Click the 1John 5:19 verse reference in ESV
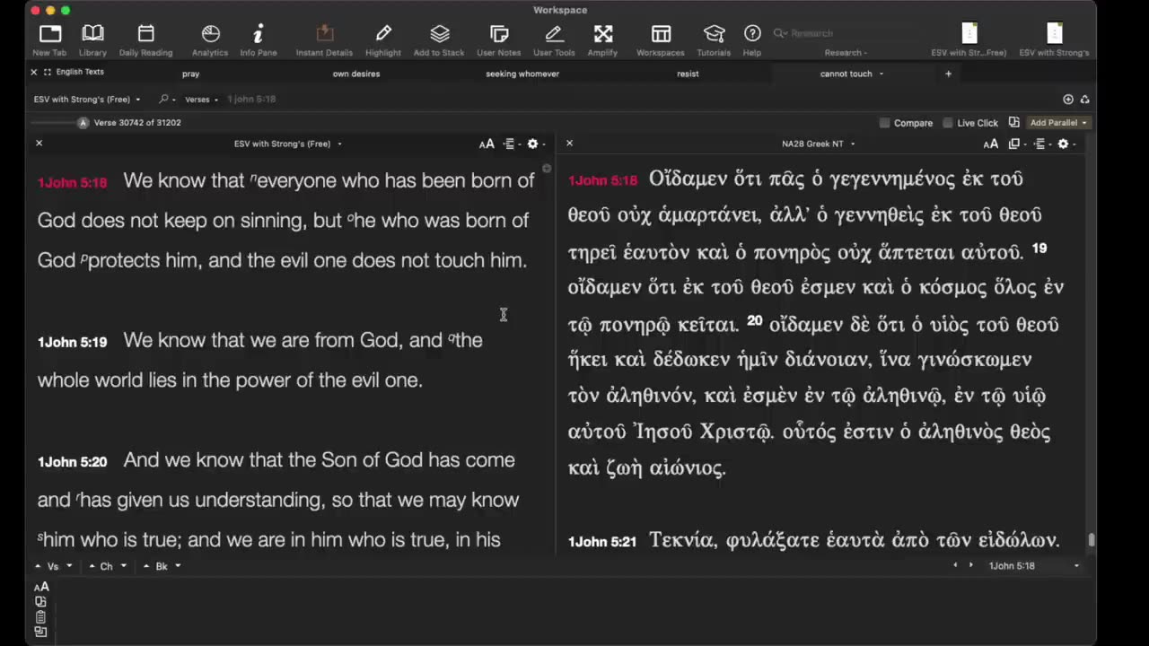The image size is (1149, 646). point(72,342)
